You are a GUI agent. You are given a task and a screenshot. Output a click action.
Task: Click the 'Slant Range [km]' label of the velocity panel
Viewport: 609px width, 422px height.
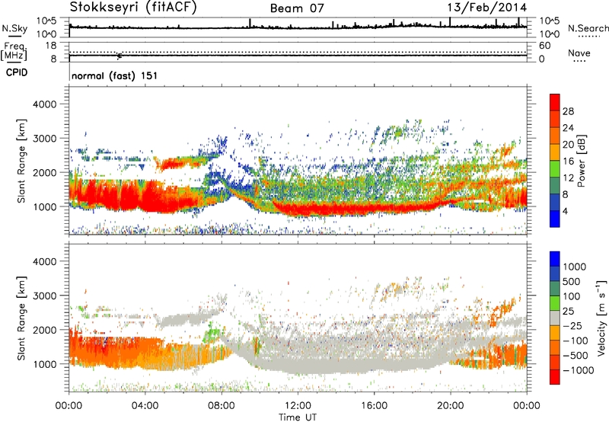coord(21,318)
